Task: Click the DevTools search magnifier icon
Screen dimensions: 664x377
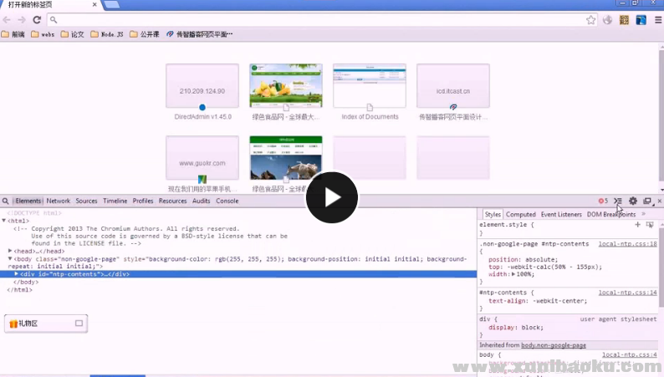Action: click(6, 201)
